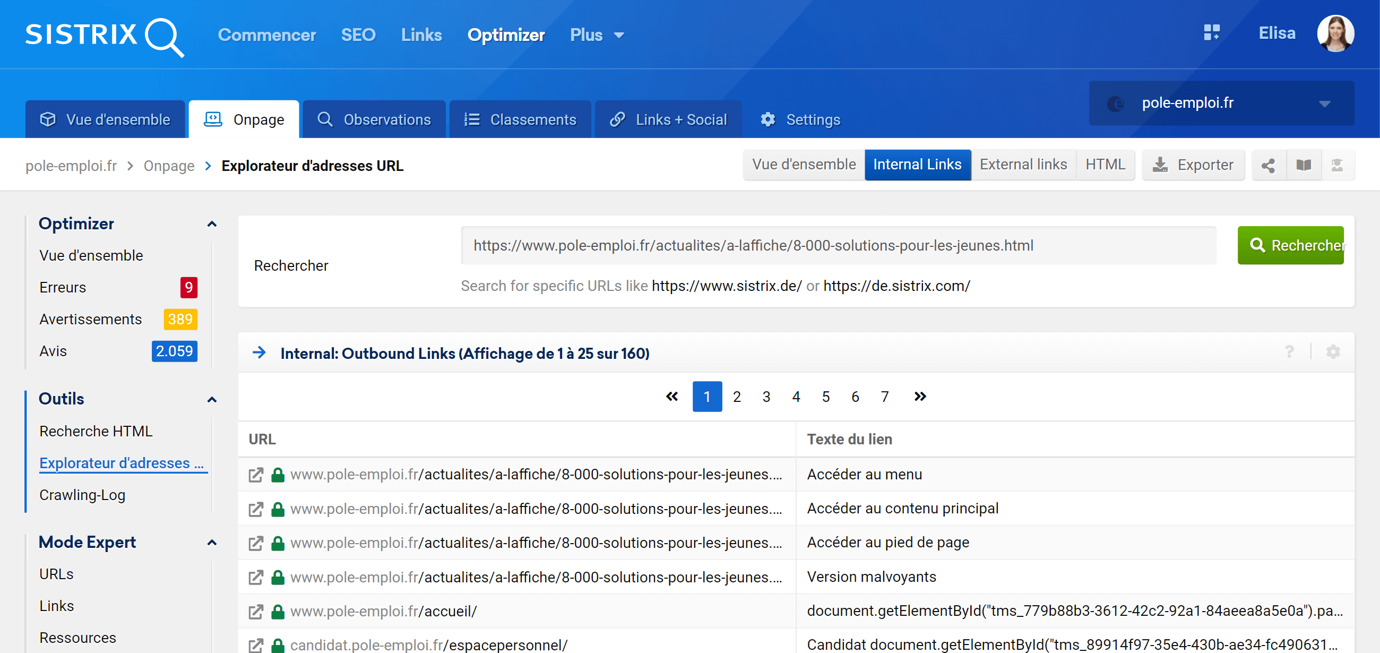This screenshot has height=653, width=1380.
Task: Open the candidat.pole-emploi.fr/espacepersonnel/ URL
Action: tap(428, 645)
